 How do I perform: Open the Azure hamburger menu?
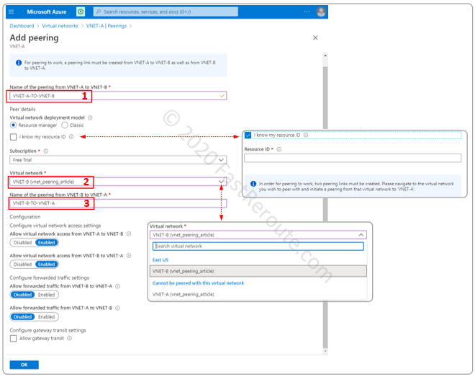12,12
